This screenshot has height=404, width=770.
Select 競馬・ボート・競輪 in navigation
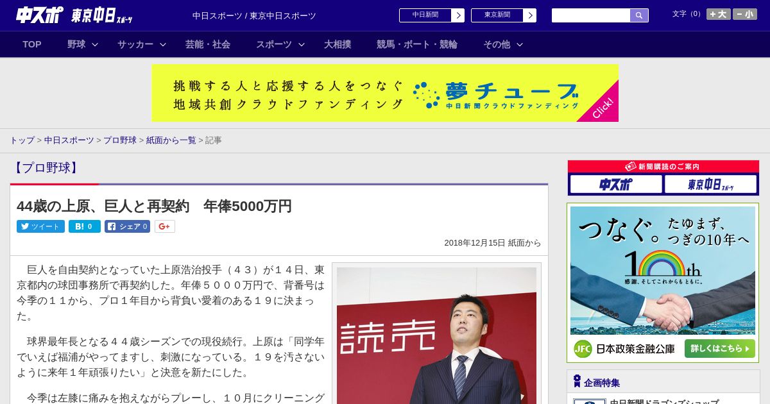pyautogui.click(x=417, y=44)
